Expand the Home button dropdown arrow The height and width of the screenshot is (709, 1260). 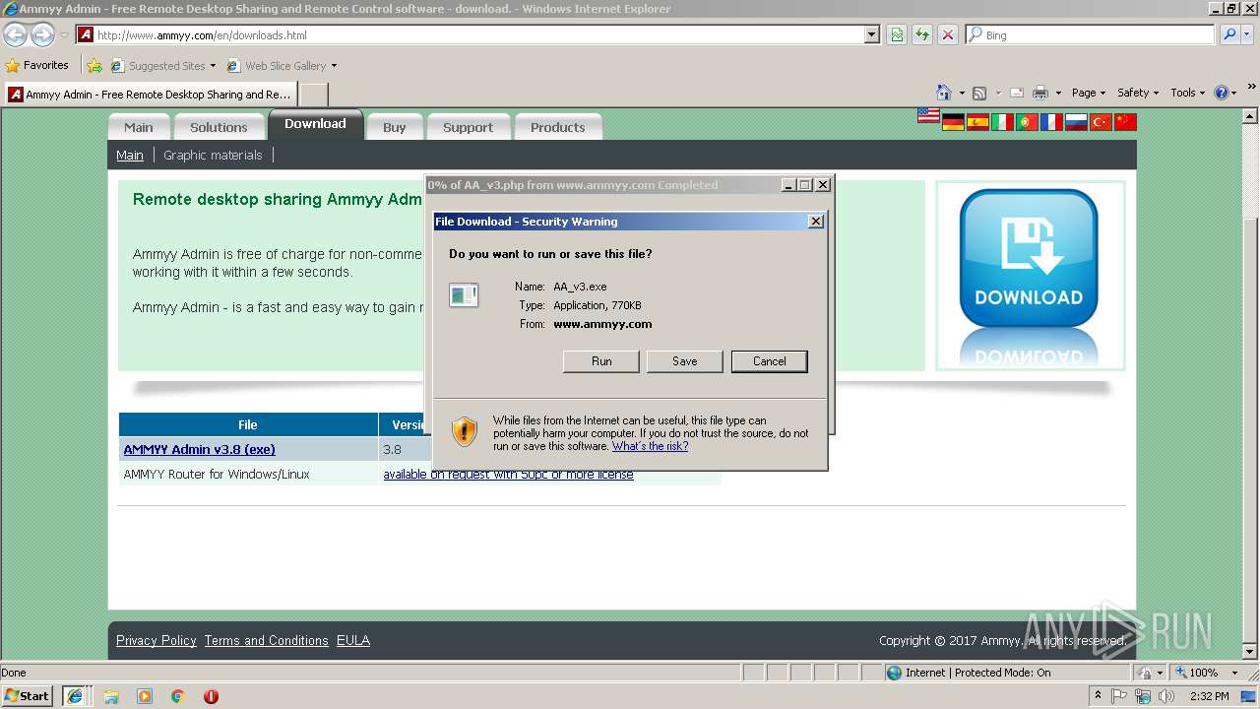(962, 93)
